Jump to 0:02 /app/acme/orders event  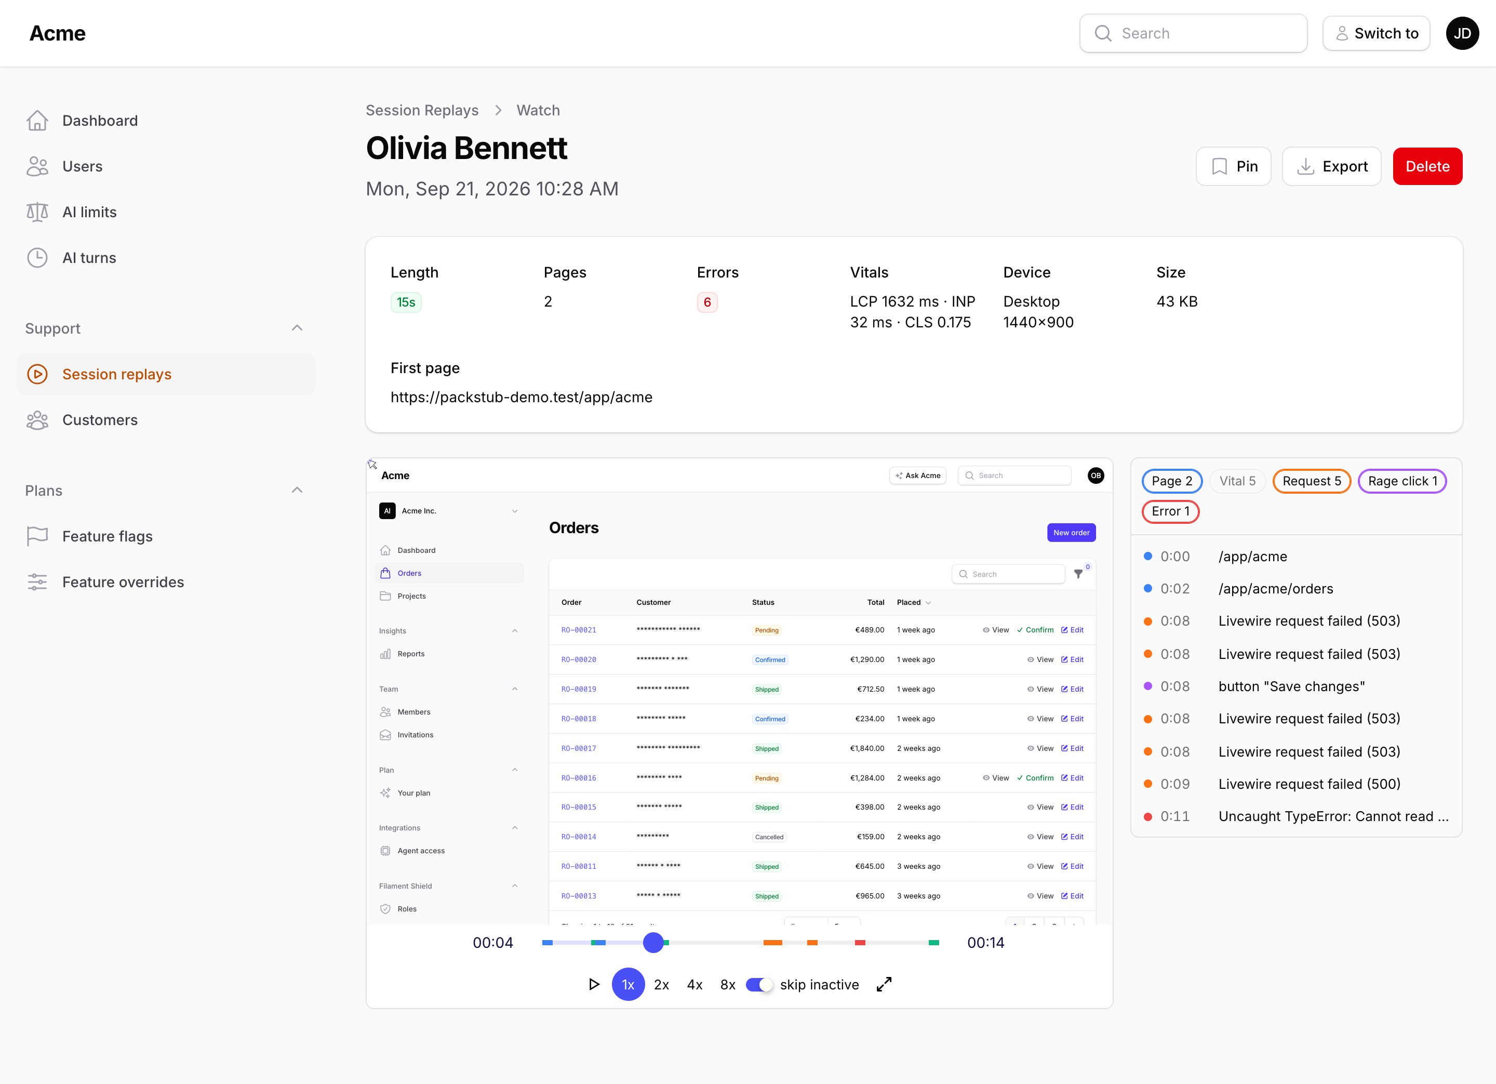point(1296,589)
